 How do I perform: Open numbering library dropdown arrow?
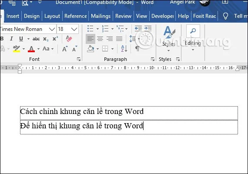click(x=112, y=29)
